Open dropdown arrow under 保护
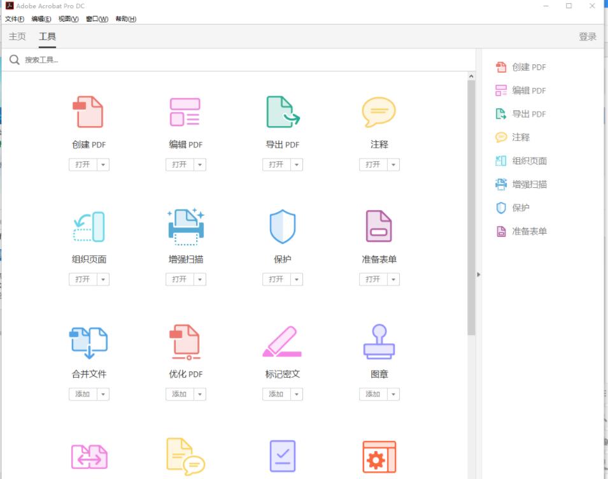Image resolution: width=608 pixels, height=479 pixels. click(297, 279)
